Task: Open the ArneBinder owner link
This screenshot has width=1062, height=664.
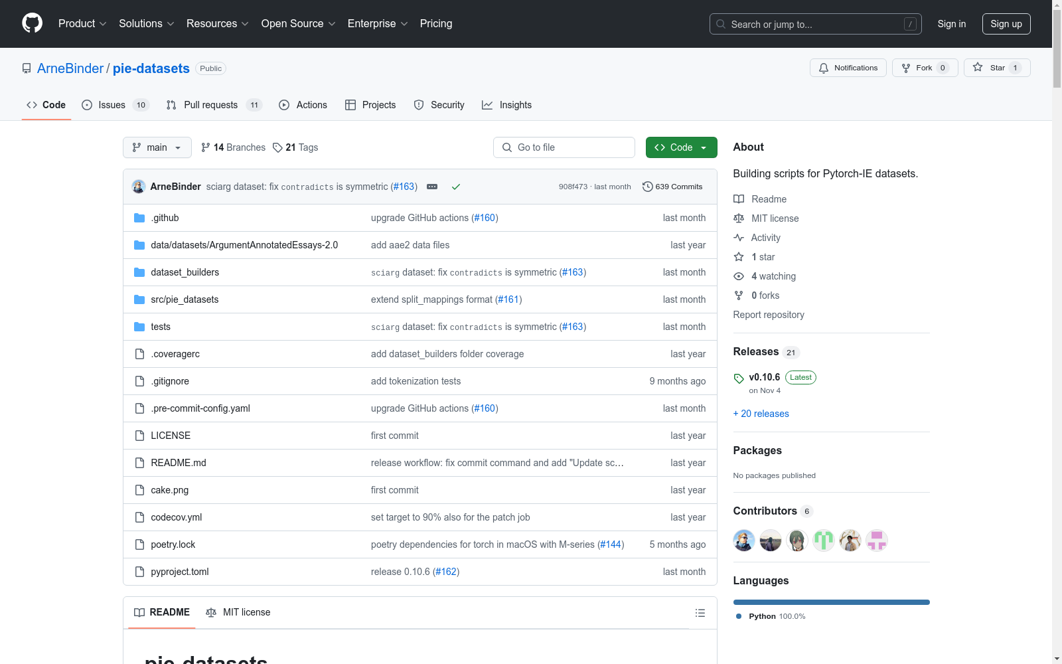Action: 70,68
